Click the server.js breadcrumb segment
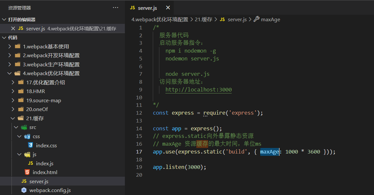374x195 pixels. tap(237, 20)
